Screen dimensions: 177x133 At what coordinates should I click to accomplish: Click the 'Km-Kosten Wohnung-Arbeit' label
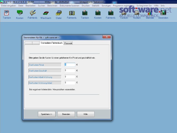click(x=45, y=83)
